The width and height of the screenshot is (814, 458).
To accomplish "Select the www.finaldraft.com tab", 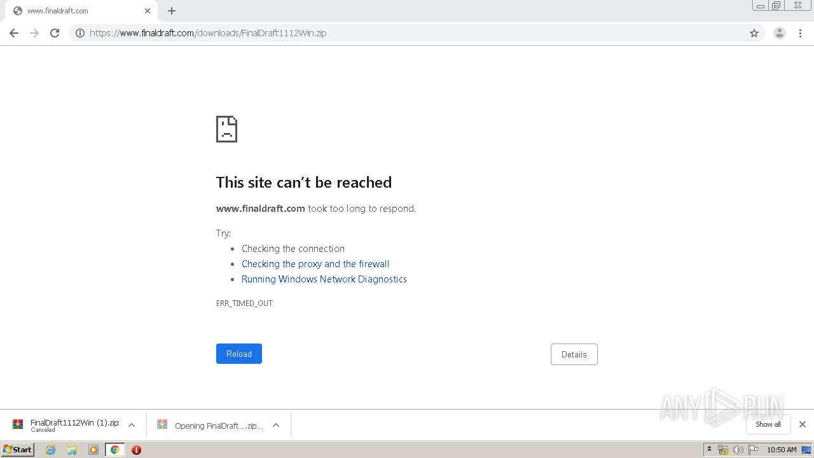I will (80, 11).
